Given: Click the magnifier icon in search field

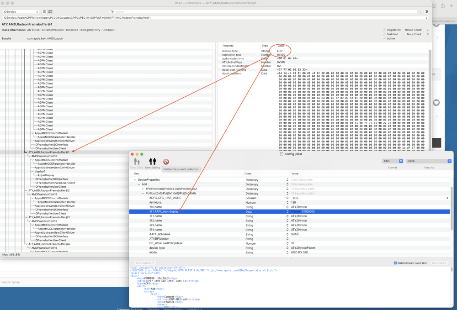Looking at the screenshot, I should [112, 12].
